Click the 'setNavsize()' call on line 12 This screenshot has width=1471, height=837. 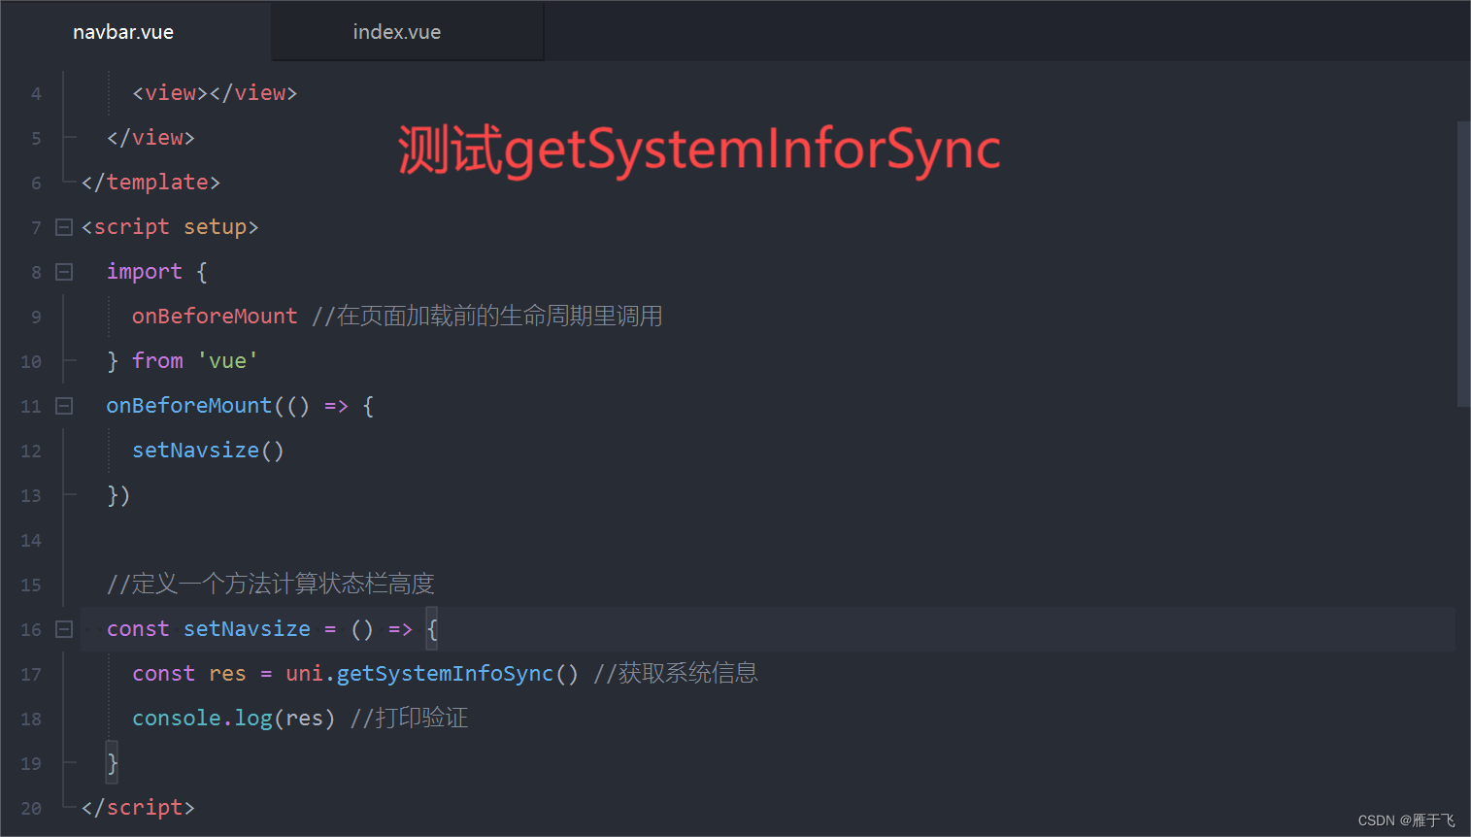[x=208, y=451]
